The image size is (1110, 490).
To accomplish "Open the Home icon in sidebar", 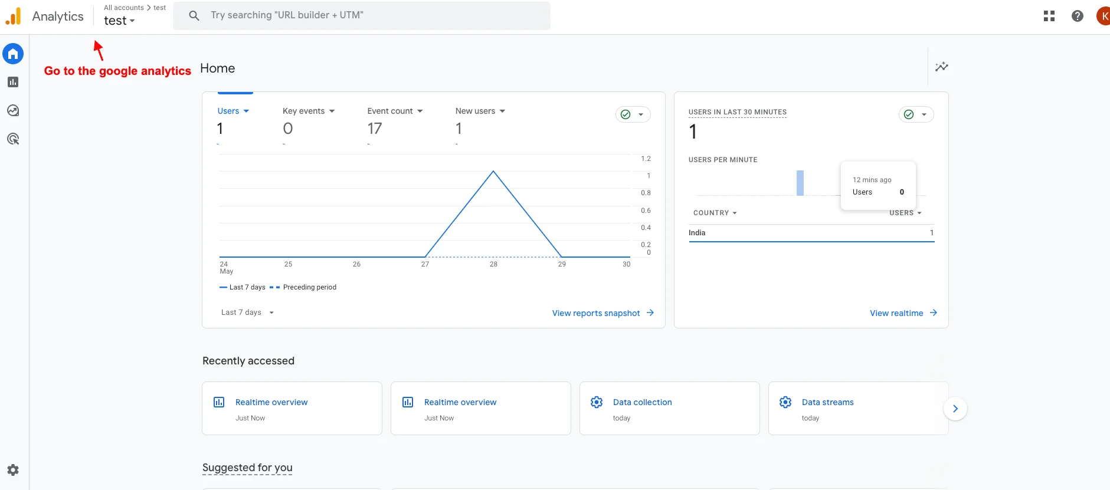I will click(x=13, y=54).
